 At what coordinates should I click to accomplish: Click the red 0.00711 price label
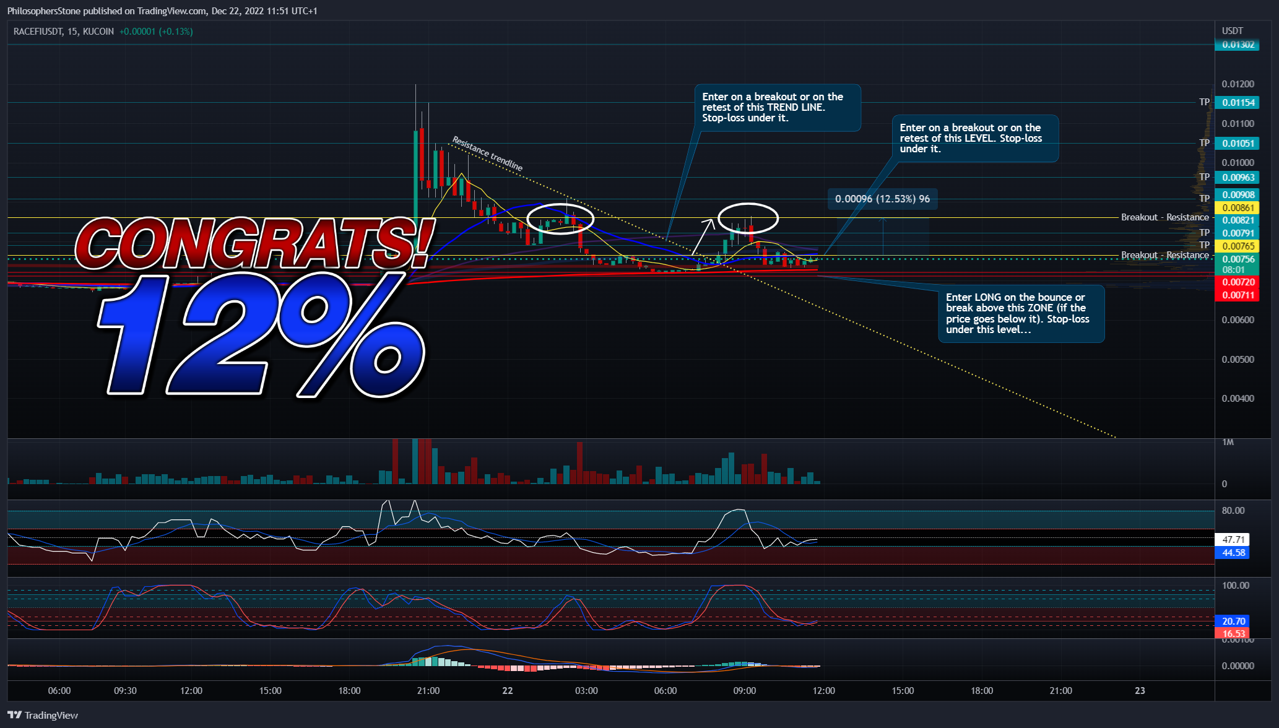[1237, 295]
